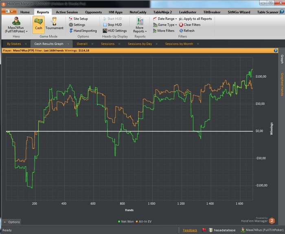Switch to the NoteCaddy tab
The height and width of the screenshot is (234, 285).
click(x=138, y=12)
